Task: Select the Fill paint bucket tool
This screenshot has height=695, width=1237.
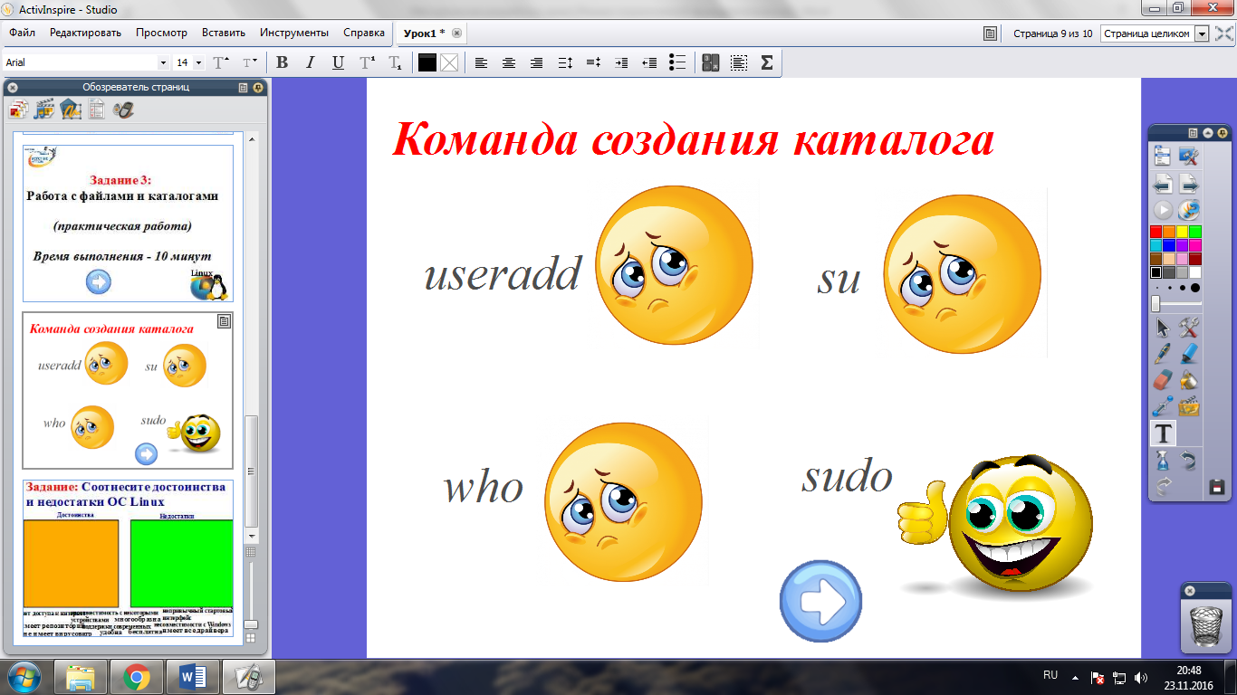Action: (1189, 380)
